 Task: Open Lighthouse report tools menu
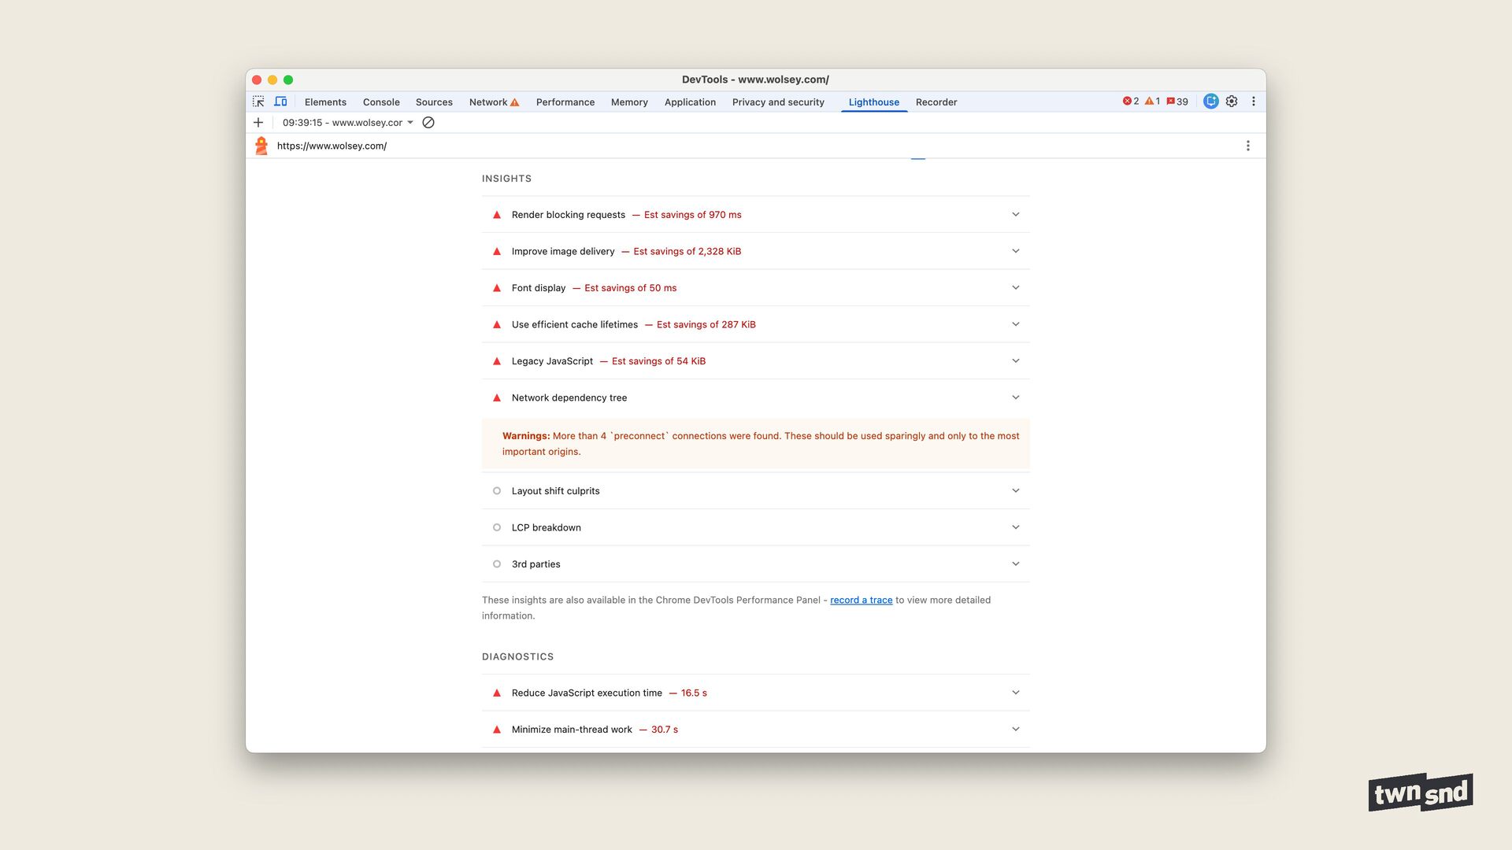click(1247, 146)
